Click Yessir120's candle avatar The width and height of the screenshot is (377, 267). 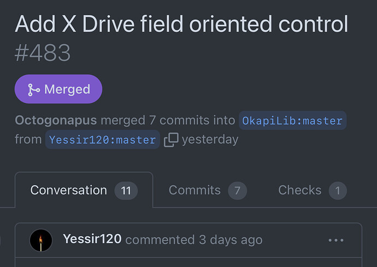tap(41, 240)
